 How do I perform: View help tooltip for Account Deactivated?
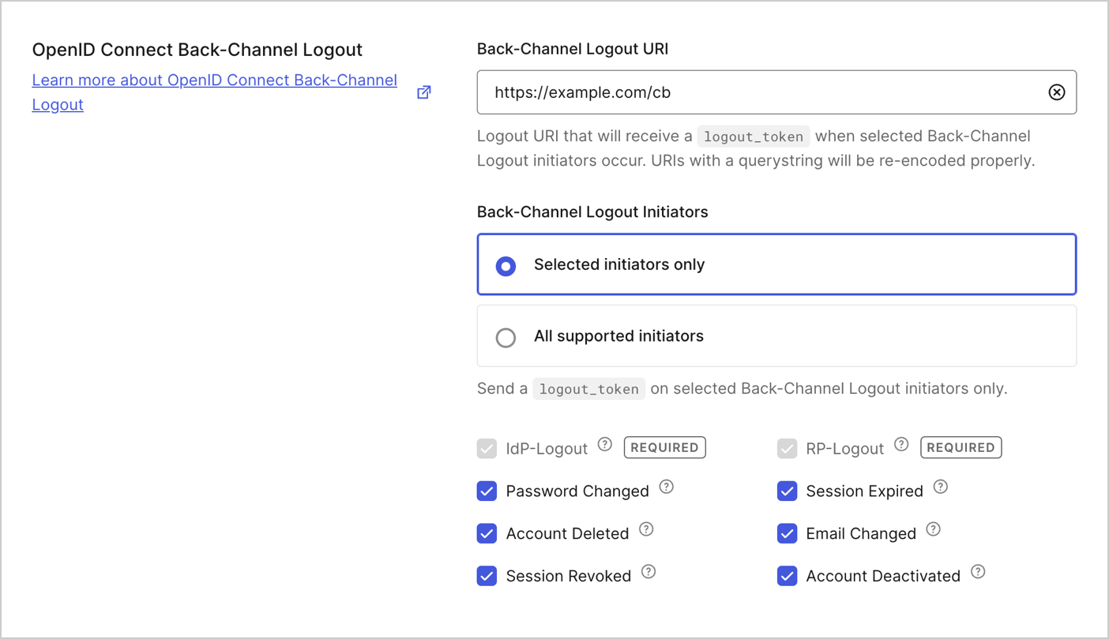977,571
